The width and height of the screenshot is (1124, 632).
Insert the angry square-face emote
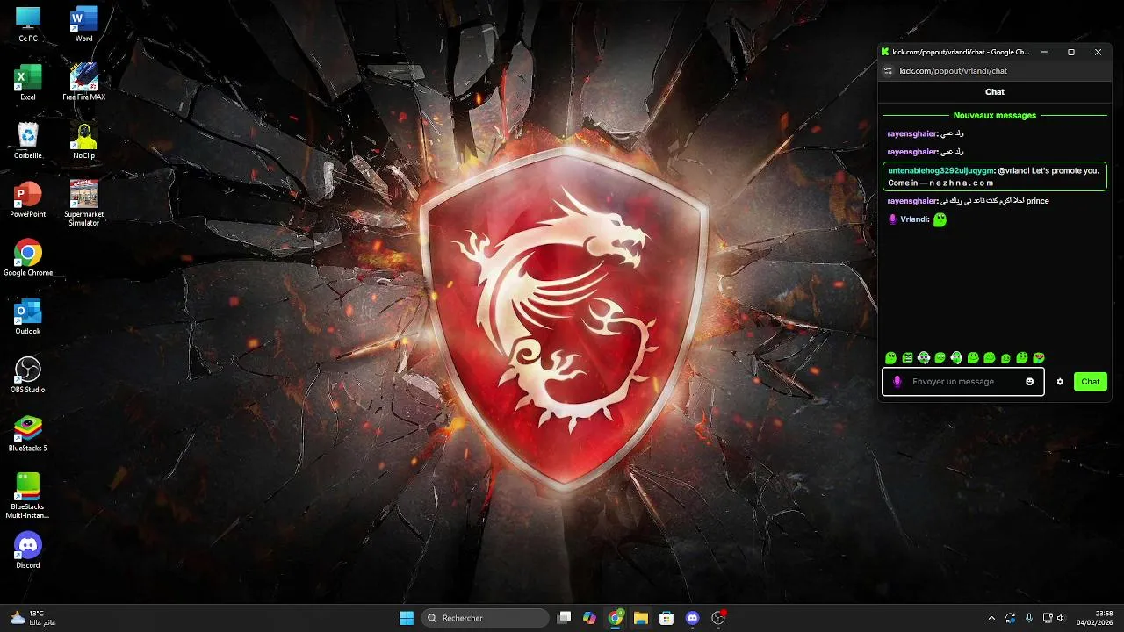tap(907, 357)
